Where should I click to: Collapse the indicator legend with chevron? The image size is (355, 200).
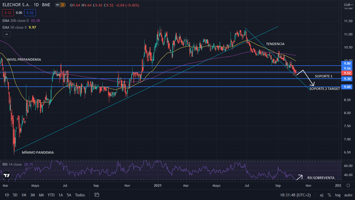click(6, 34)
